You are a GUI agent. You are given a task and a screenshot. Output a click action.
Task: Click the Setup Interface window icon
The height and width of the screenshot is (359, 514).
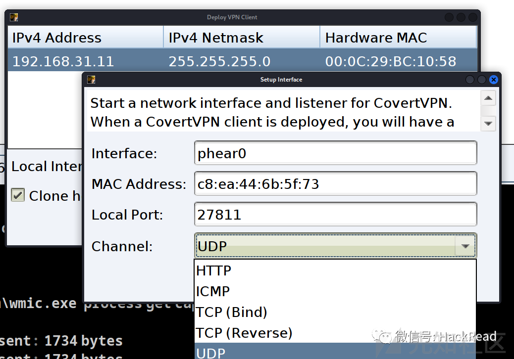point(91,80)
